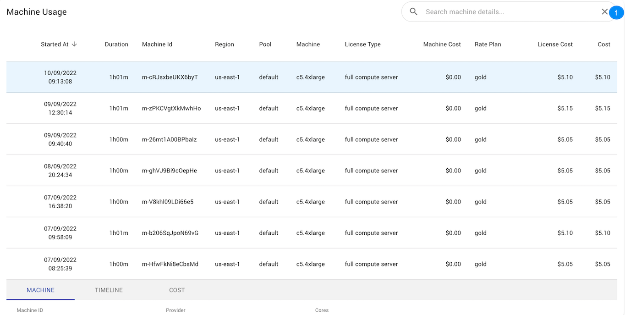625x315 pixels.
Task: Click the Machine Usage heading
Action: tap(37, 12)
